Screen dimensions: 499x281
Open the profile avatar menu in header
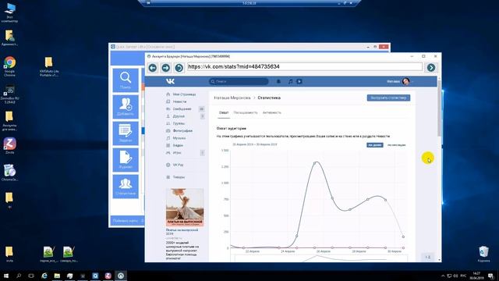[x=405, y=81]
